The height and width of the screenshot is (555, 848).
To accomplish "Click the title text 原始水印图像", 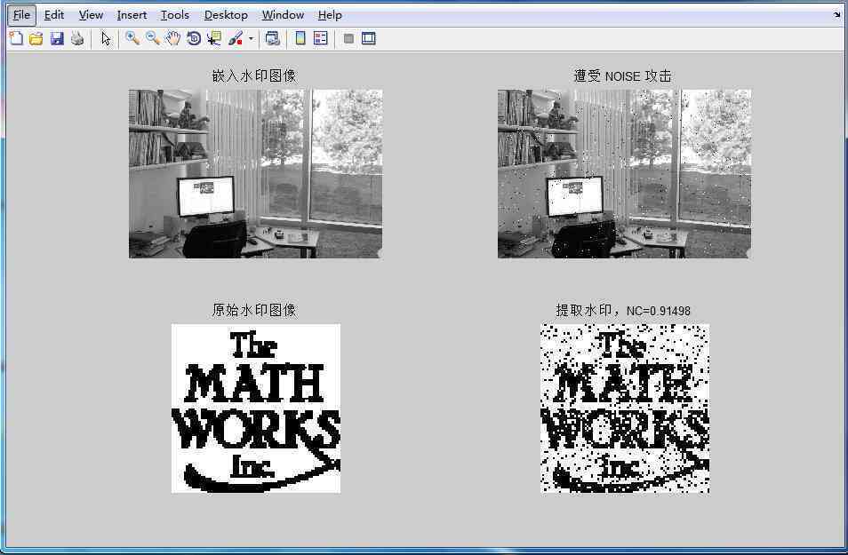I will pyautogui.click(x=254, y=310).
